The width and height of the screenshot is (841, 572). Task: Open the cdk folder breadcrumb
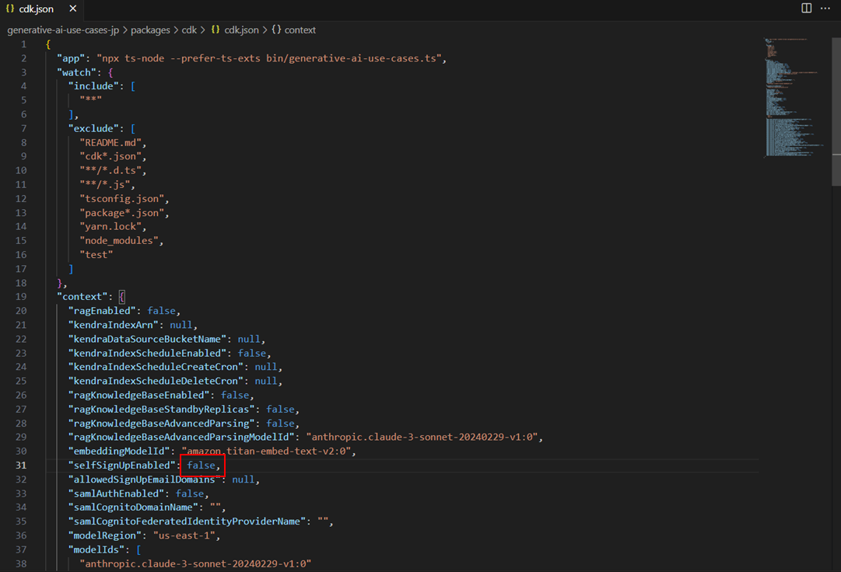click(x=189, y=30)
